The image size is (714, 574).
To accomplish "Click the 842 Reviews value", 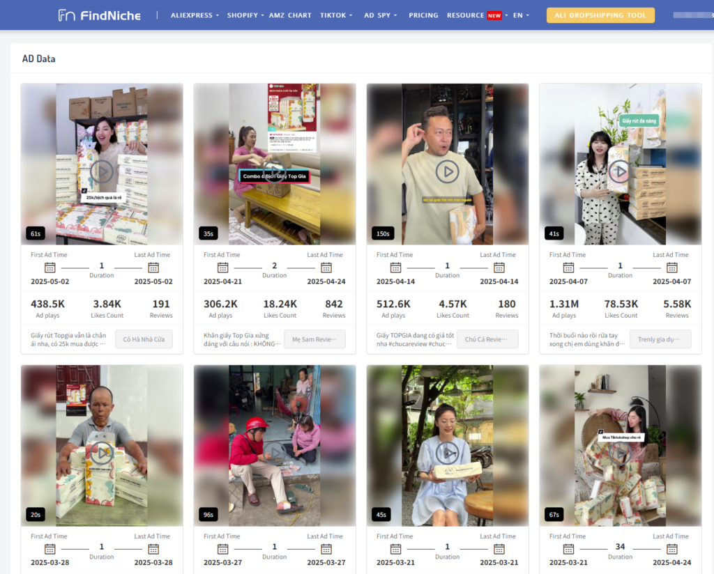I will (334, 304).
